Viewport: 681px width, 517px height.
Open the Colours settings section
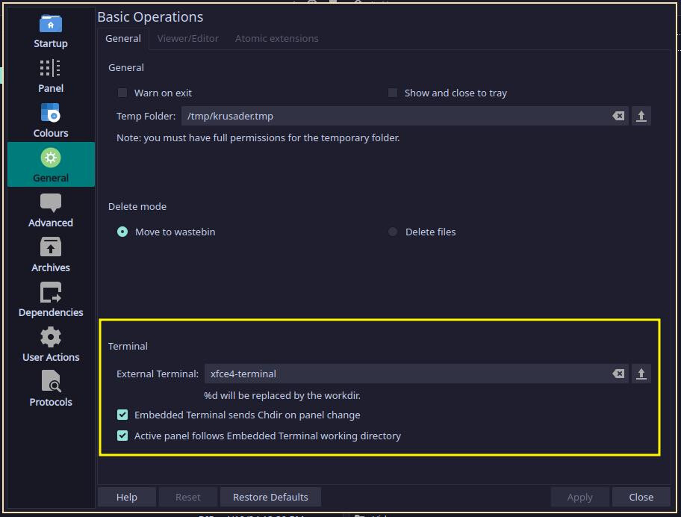point(51,120)
